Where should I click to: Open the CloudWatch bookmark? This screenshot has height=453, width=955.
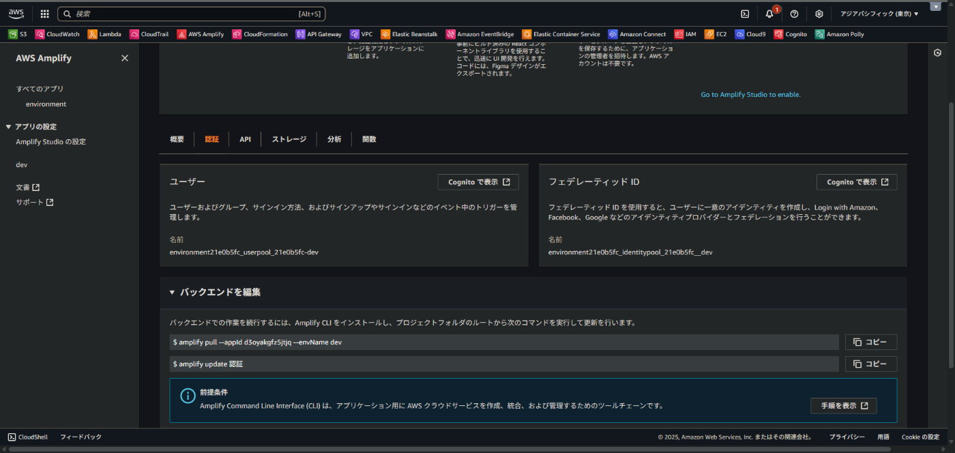tap(57, 34)
